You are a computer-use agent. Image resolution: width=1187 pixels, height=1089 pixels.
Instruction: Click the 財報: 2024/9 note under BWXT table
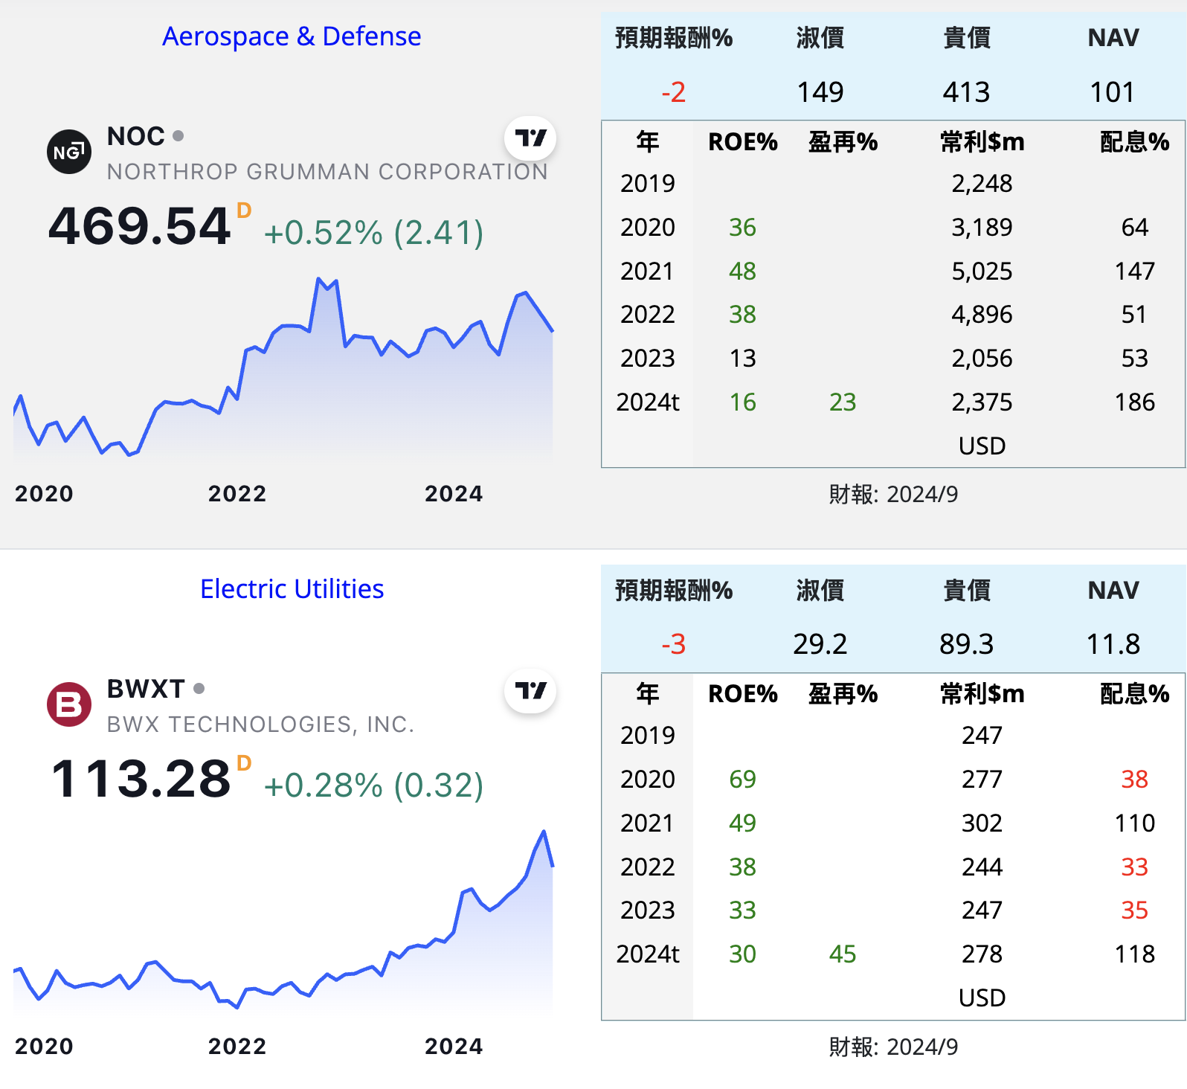893,1047
